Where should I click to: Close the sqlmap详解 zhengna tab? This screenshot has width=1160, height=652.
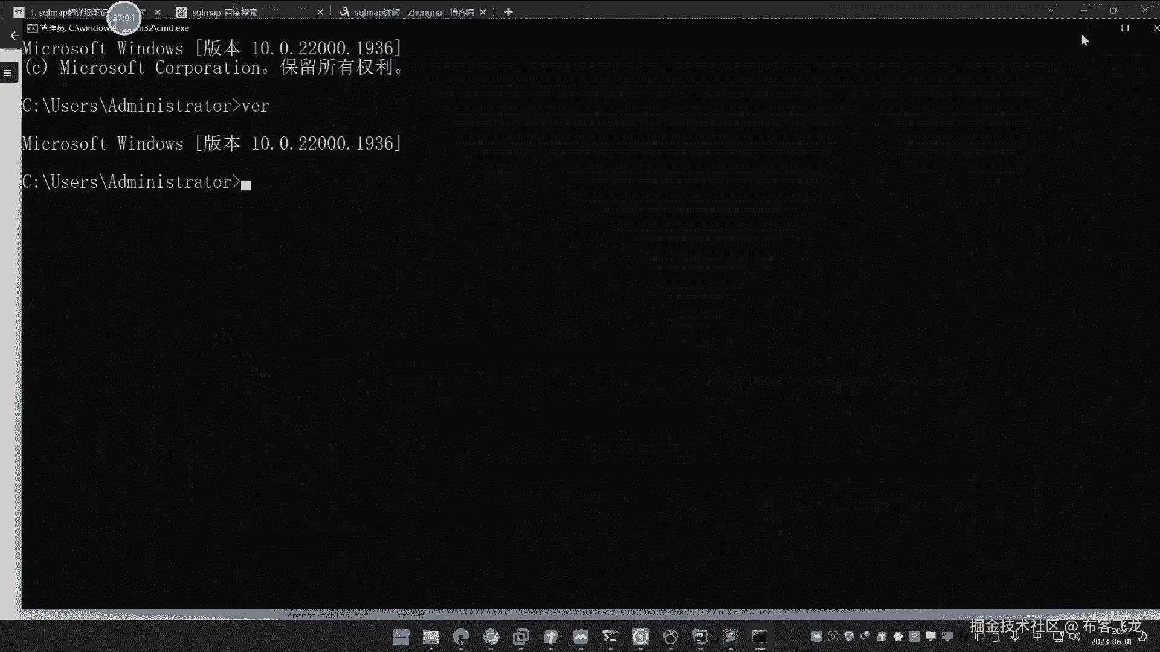[x=483, y=12]
